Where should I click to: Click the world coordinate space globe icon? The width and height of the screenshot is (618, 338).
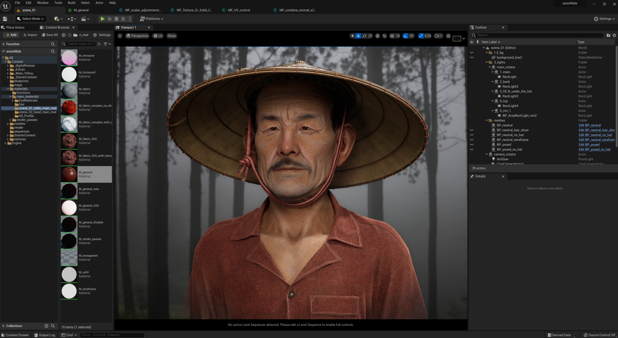377,36
